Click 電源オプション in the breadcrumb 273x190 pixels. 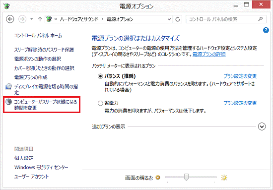(x=120, y=19)
